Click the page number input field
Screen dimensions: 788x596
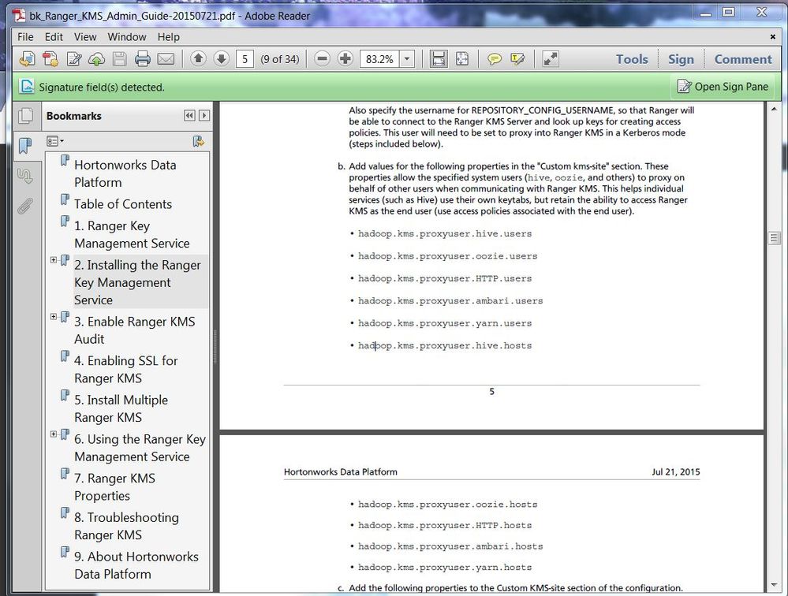(245, 59)
